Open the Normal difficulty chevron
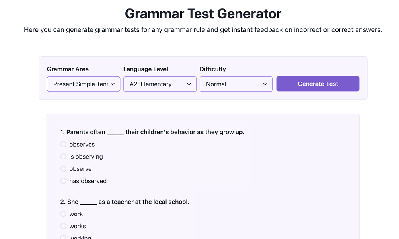Viewport: 399px width, 239px height. [x=265, y=84]
